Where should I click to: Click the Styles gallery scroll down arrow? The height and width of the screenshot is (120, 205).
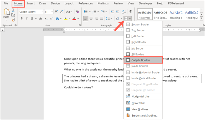pos(201,14)
